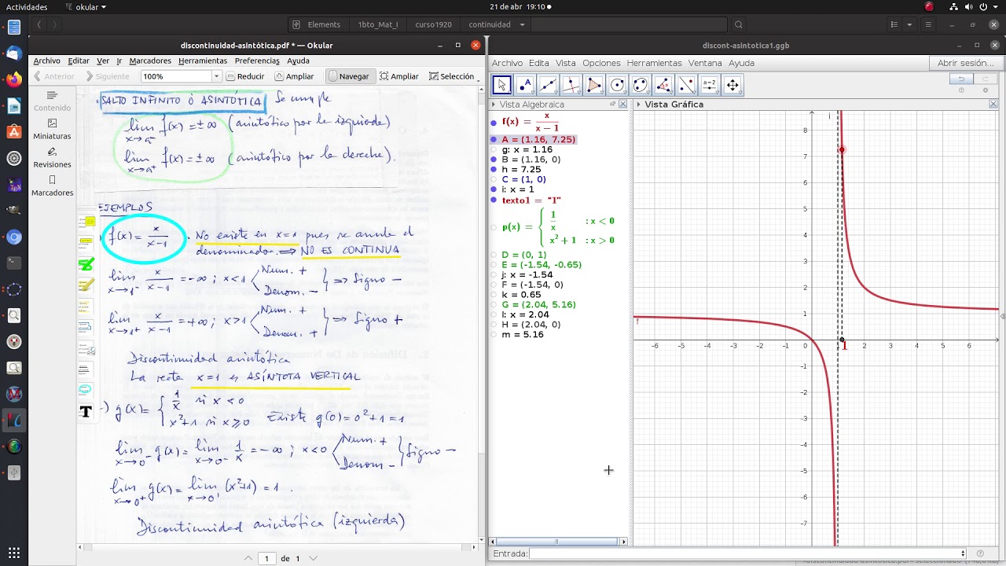Click the Entrada input field
The image size is (1006, 566).
pos(747,553)
